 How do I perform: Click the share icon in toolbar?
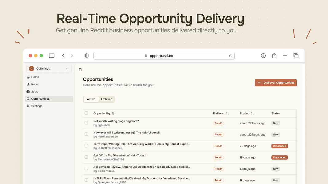(x=274, y=56)
